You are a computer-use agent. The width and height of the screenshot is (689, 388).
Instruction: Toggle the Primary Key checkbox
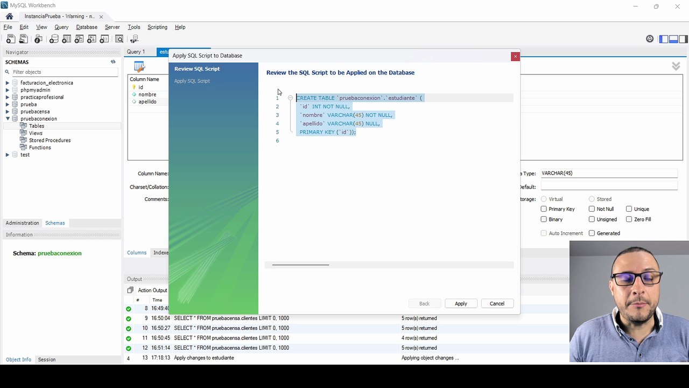(544, 209)
